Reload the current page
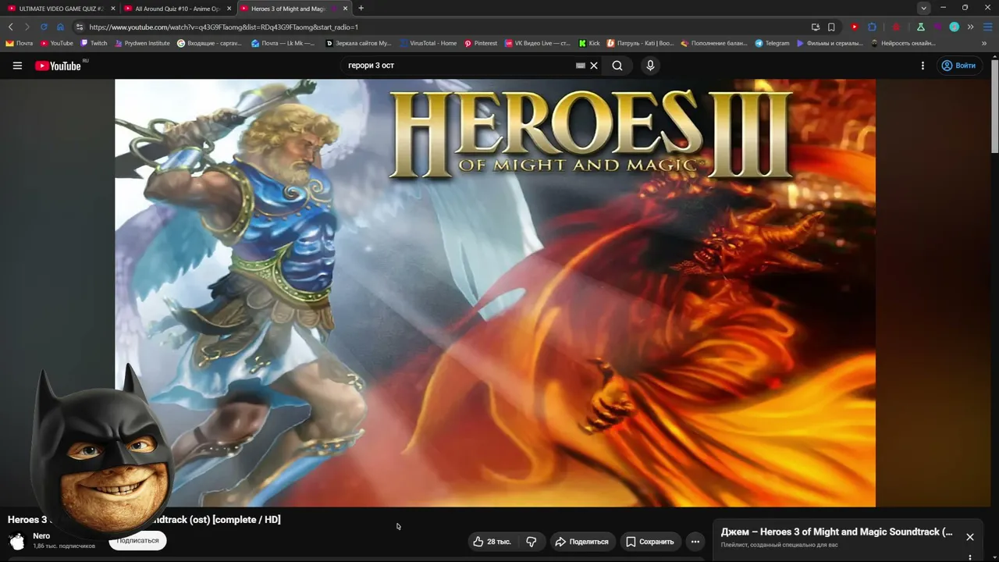Screen dimensions: 999x562 pyautogui.click(x=44, y=27)
